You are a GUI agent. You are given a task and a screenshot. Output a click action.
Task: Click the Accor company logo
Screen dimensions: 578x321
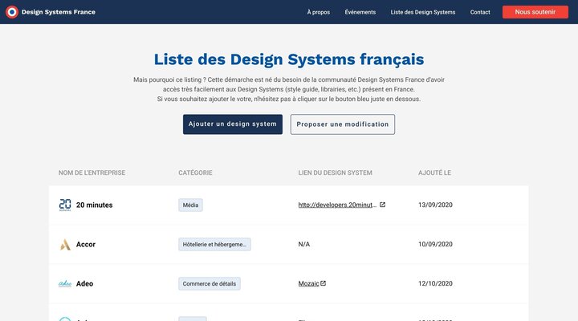click(x=65, y=244)
